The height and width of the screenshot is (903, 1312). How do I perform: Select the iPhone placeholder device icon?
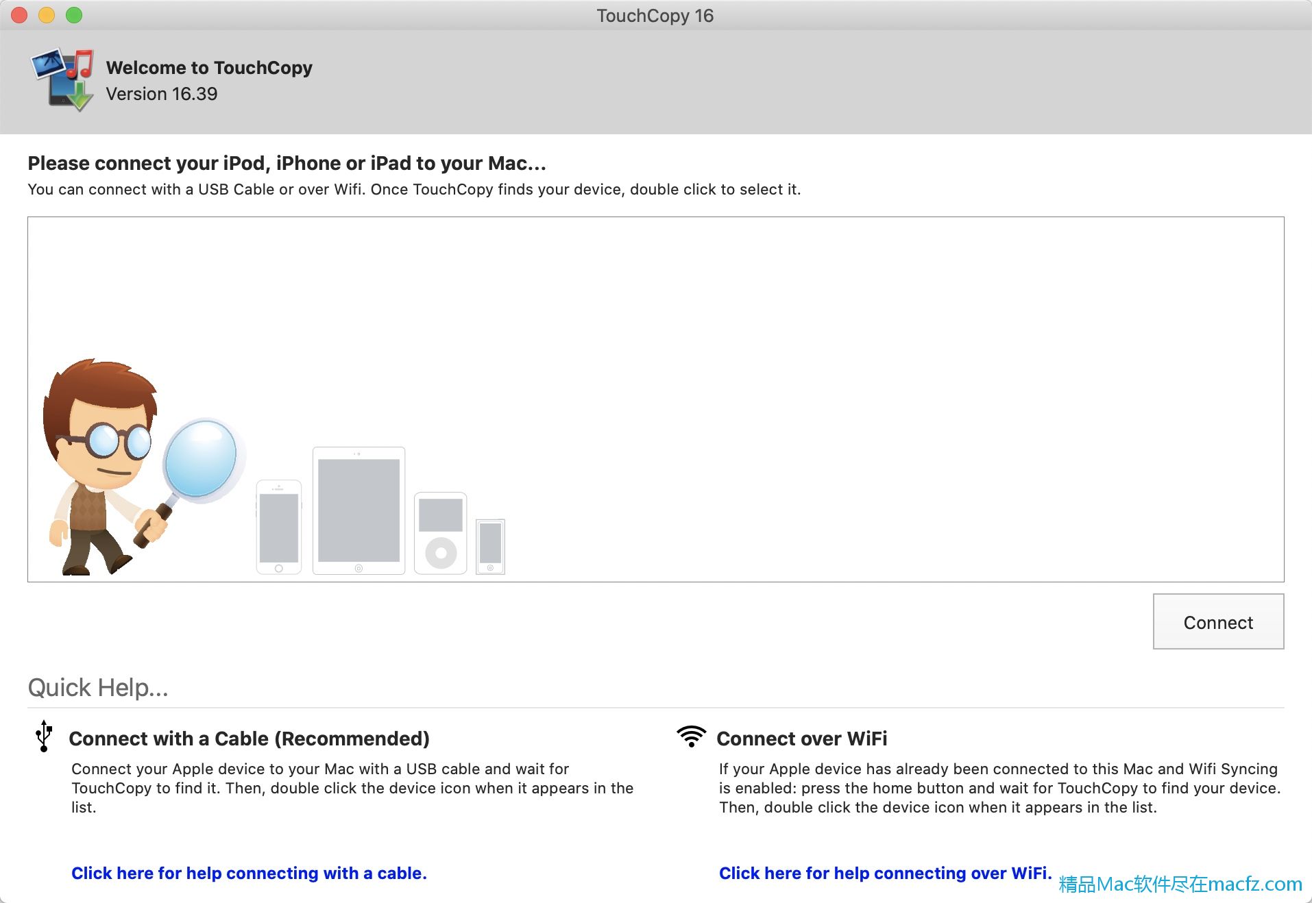tap(279, 527)
